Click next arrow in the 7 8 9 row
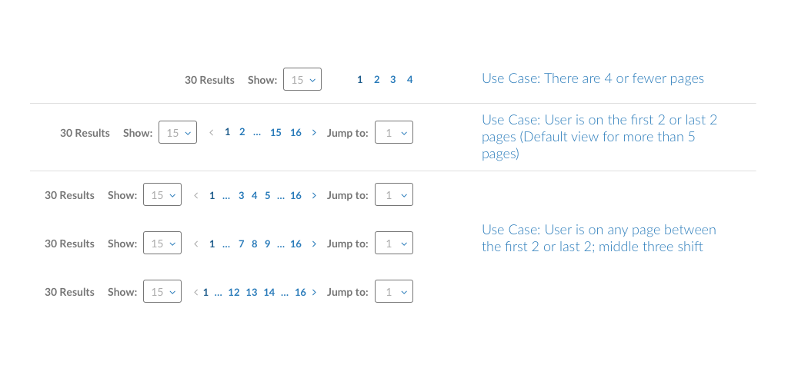The image size is (788, 368). 314,244
